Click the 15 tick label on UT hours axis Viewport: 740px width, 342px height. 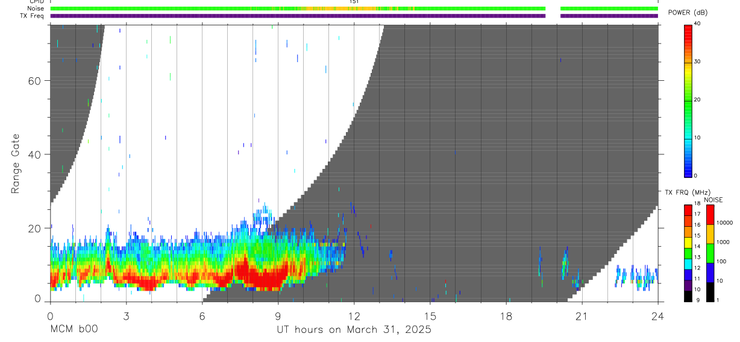click(430, 315)
